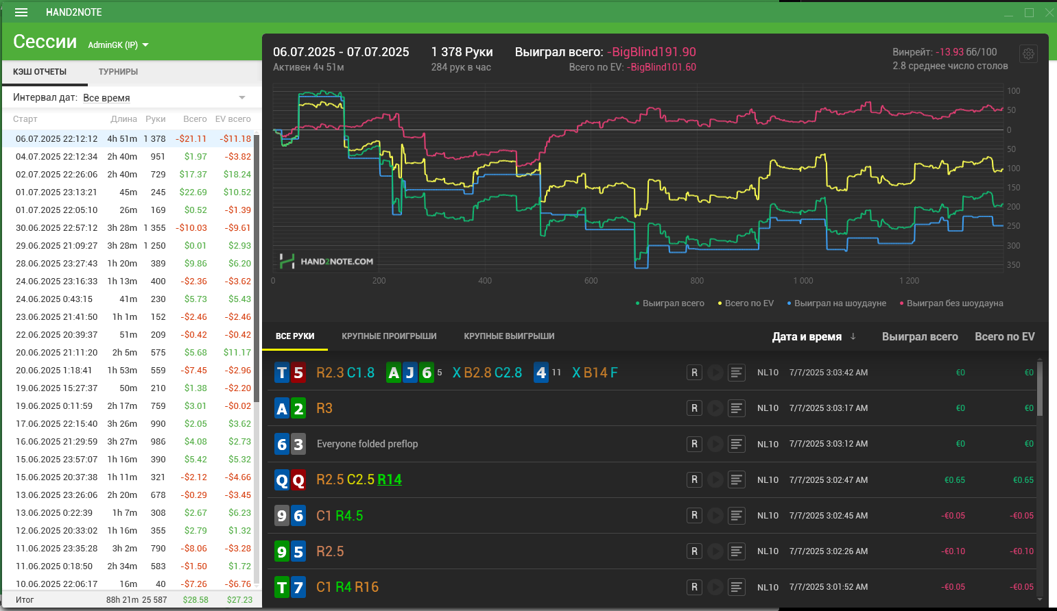Viewport: 1057px width, 611px height.
Task: Toggle the green 'Выиграл всего' chart line
Action: (670, 303)
